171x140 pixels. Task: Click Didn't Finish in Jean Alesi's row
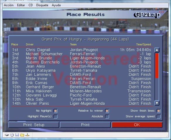click(x=140, y=66)
